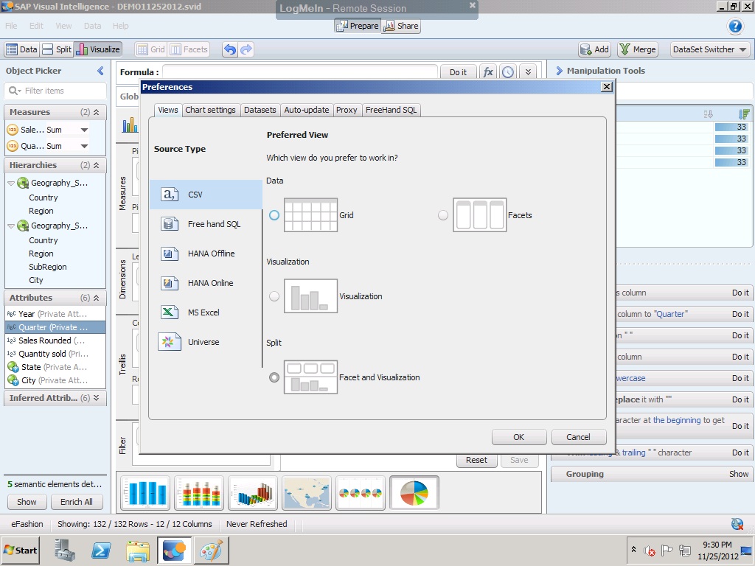Viewport: 755px width, 566px height.
Task: Select the Visualization radio button
Action: (x=274, y=296)
